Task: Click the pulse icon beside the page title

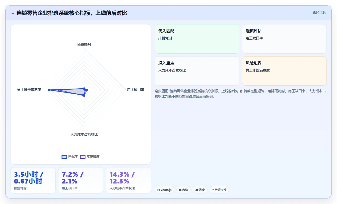Action: (12, 13)
